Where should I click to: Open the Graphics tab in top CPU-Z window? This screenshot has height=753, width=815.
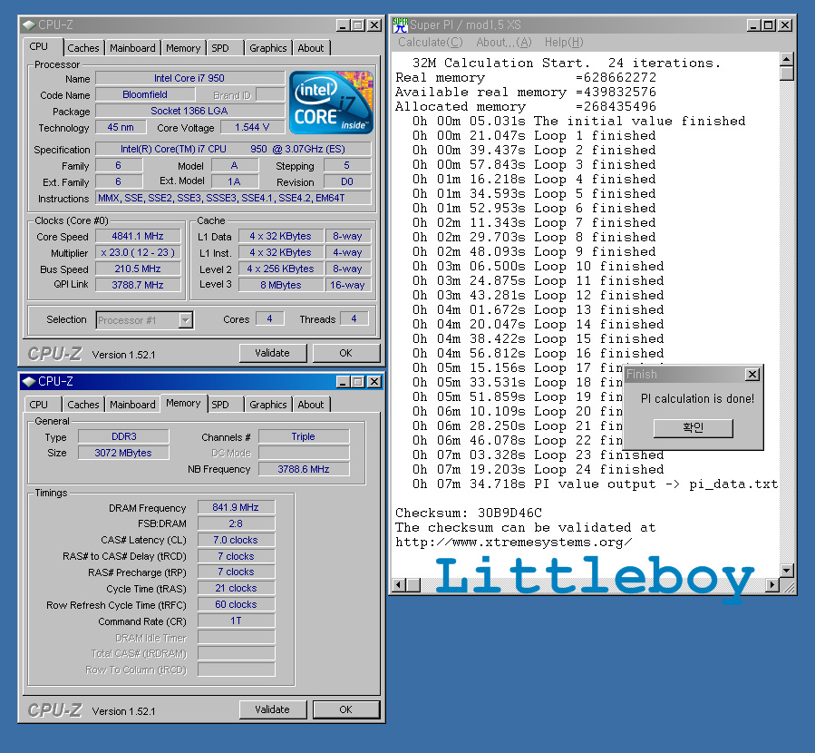(267, 48)
